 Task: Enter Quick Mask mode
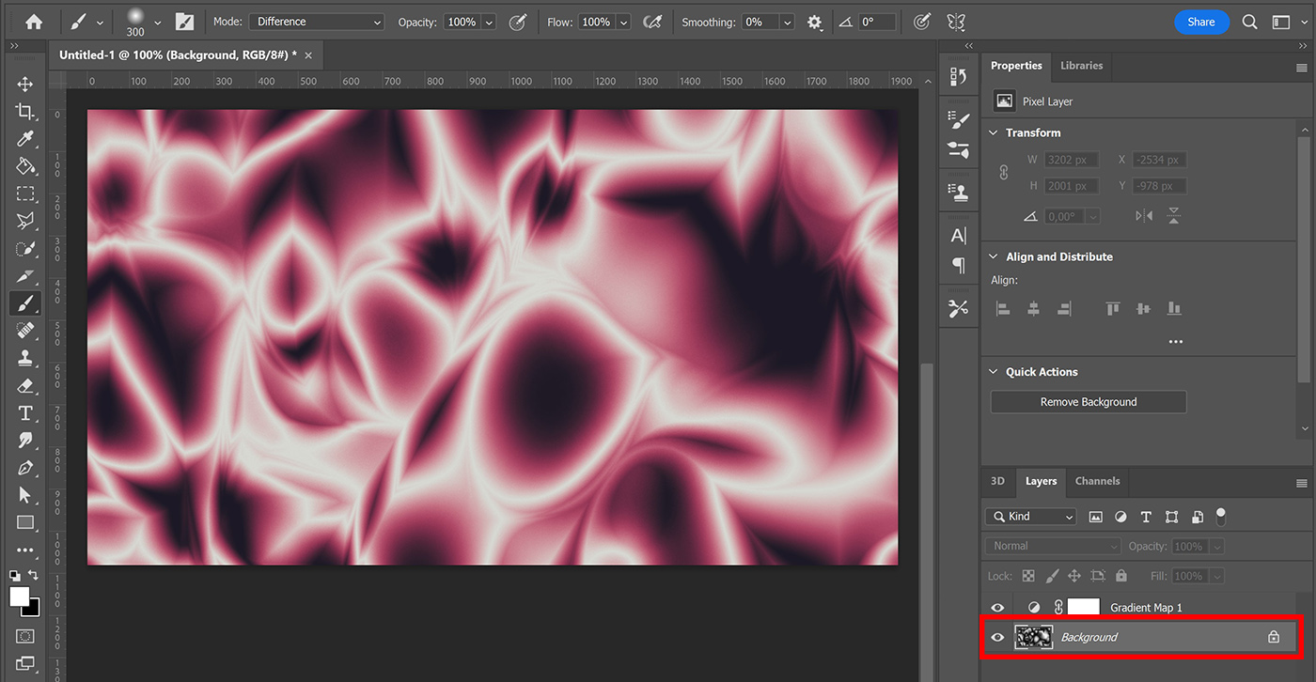coord(26,636)
